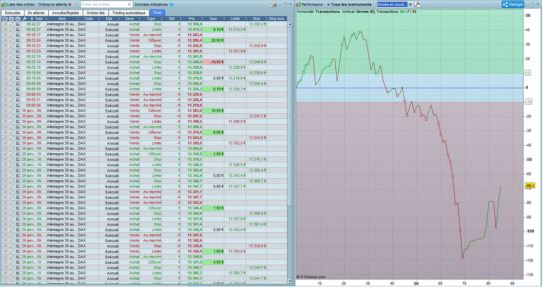Image resolution: width=543 pixels, height=287 pixels.
Task: Sort orders by the Prix column header
Action: 192,19
